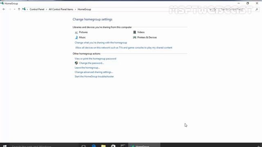Select the Music label
The width and height of the screenshot is (262, 147).
[x=82, y=38]
